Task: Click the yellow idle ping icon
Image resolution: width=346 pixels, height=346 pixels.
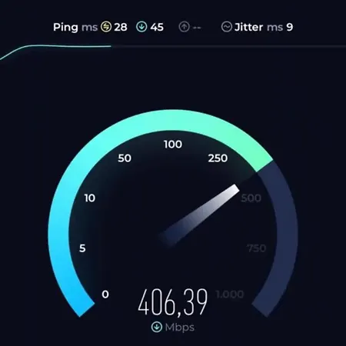Action: pos(106,27)
